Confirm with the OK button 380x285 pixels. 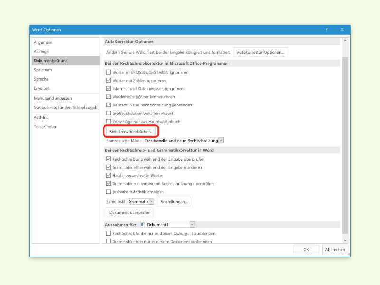click(306, 250)
